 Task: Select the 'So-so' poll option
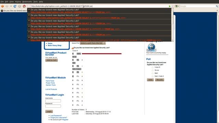(x=153, y=70)
